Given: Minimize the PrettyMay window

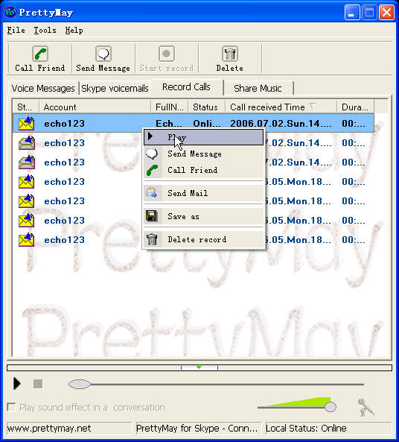Looking at the screenshot, I should coord(352,13).
